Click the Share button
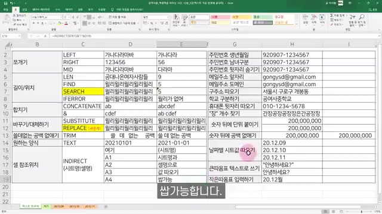The image size is (382, 214). pyautogui.click(x=372, y=10)
